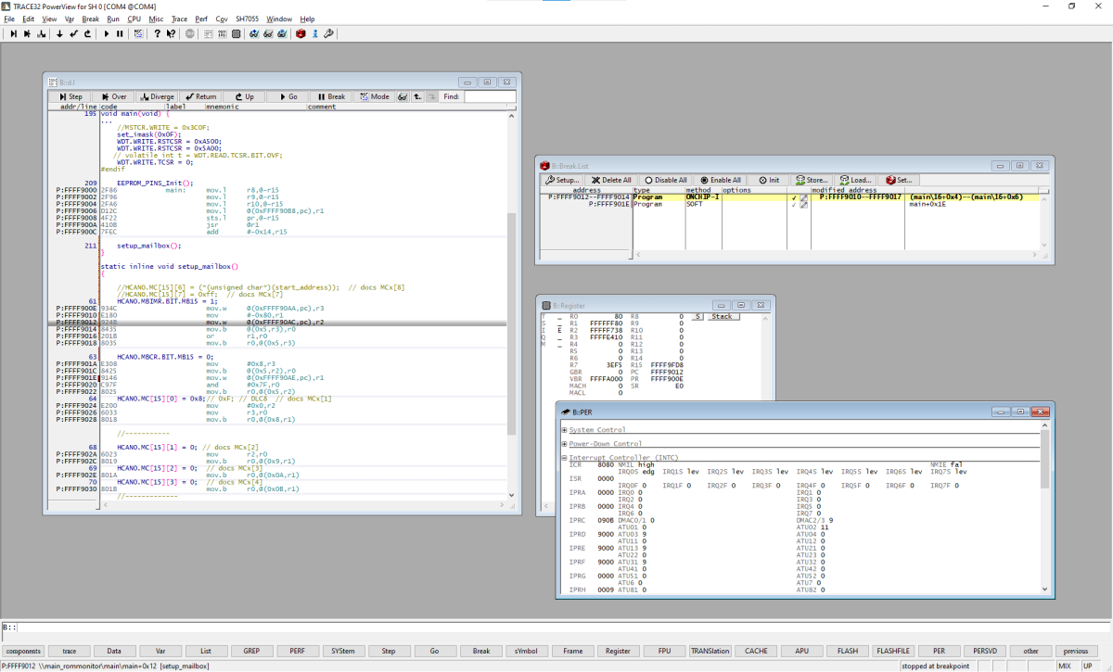Viewport: 1113px width, 672px height.
Task: Click the single-step down arrow icon
Action: 58,33
